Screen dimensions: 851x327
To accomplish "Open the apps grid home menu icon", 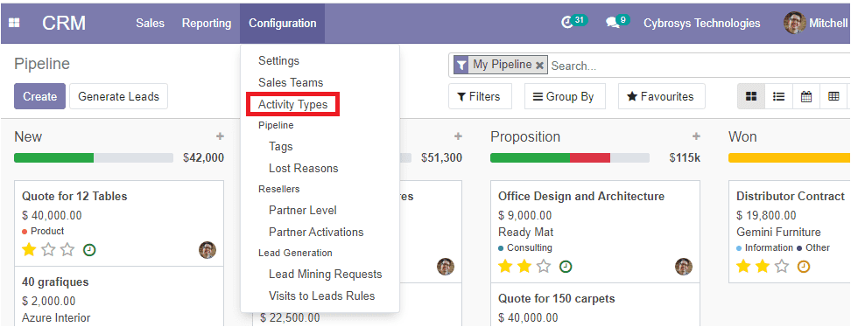I will click(14, 24).
